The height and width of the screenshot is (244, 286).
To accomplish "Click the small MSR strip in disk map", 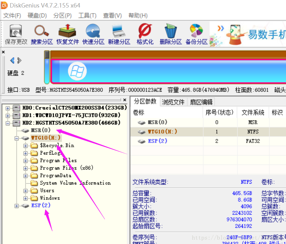I will pyautogui.click(x=47, y=67).
